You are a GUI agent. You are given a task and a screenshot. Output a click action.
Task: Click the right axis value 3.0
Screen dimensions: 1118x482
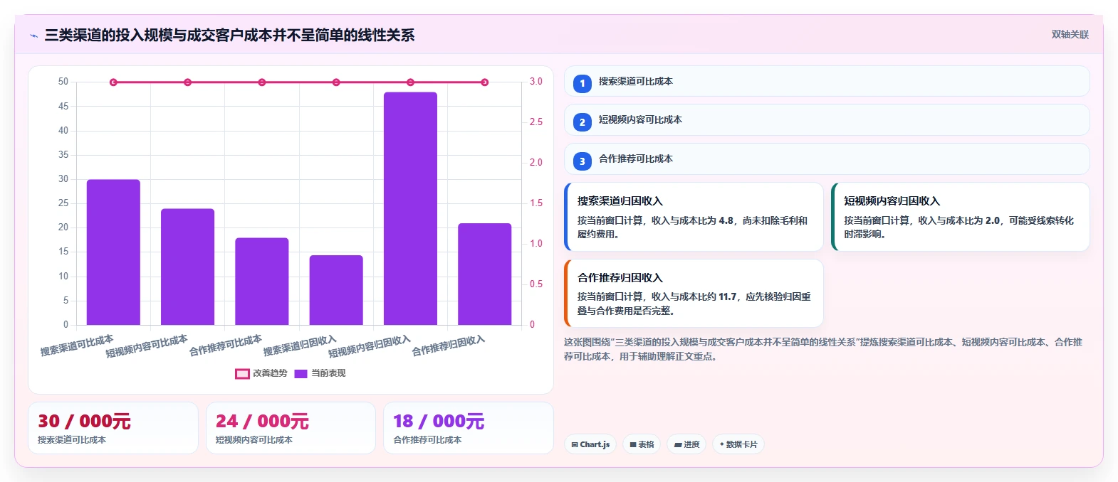[x=536, y=82]
